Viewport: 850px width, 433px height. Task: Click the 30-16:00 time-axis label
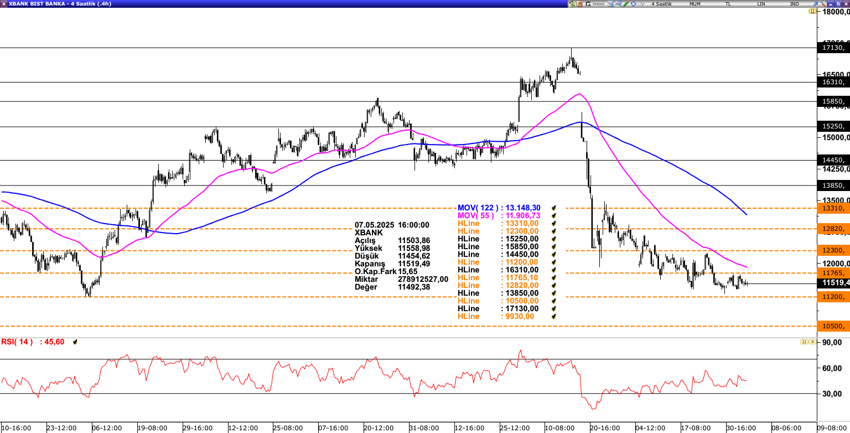[x=742, y=428]
